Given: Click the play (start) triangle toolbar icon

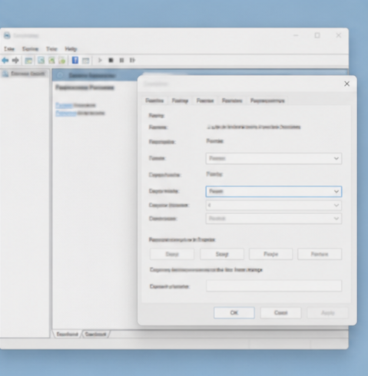Looking at the screenshot, I should coord(100,61).
